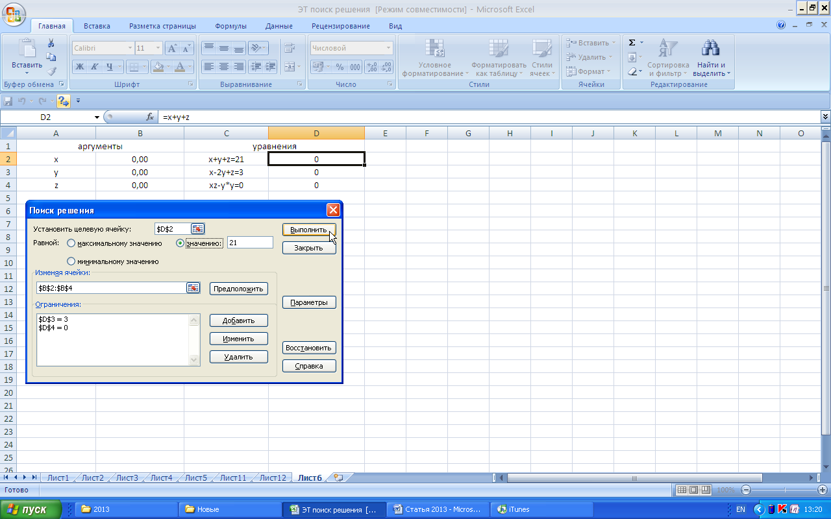Select the 'значению' radio option
This screenshot has width=831, height=519.
(x=180, y=243)
